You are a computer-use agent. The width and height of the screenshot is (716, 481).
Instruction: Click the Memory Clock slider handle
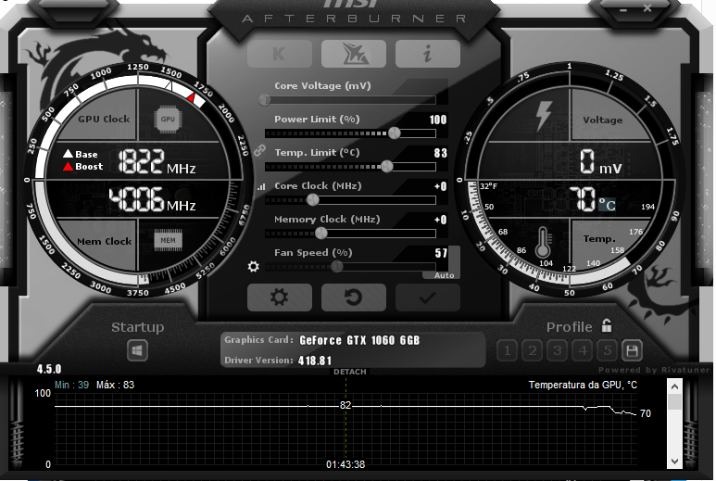pos(321,233)
